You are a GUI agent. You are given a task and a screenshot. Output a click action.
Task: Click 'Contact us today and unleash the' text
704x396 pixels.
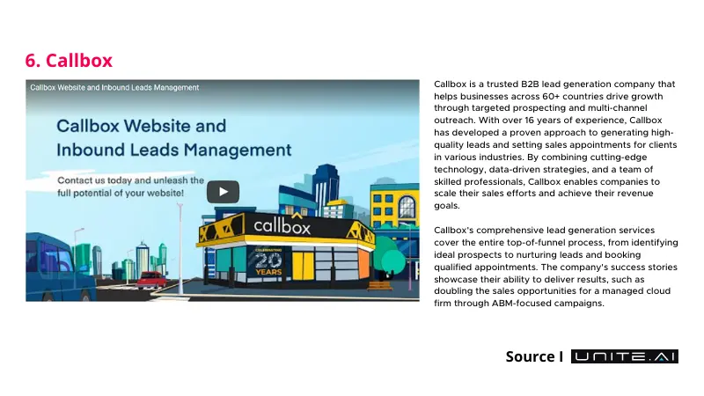130,180
